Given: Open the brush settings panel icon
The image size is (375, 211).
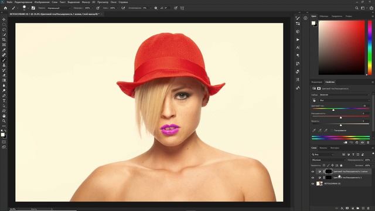Looking at the screenshot, I should click(33, 8).
